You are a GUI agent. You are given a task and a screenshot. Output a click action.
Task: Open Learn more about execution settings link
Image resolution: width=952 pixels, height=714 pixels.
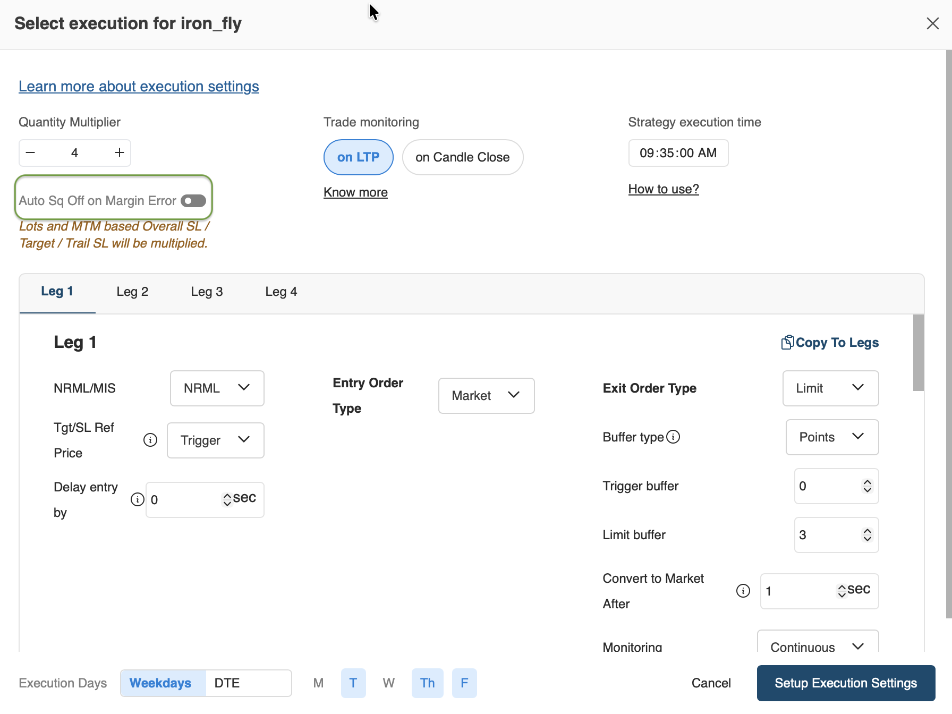(139, 87)
